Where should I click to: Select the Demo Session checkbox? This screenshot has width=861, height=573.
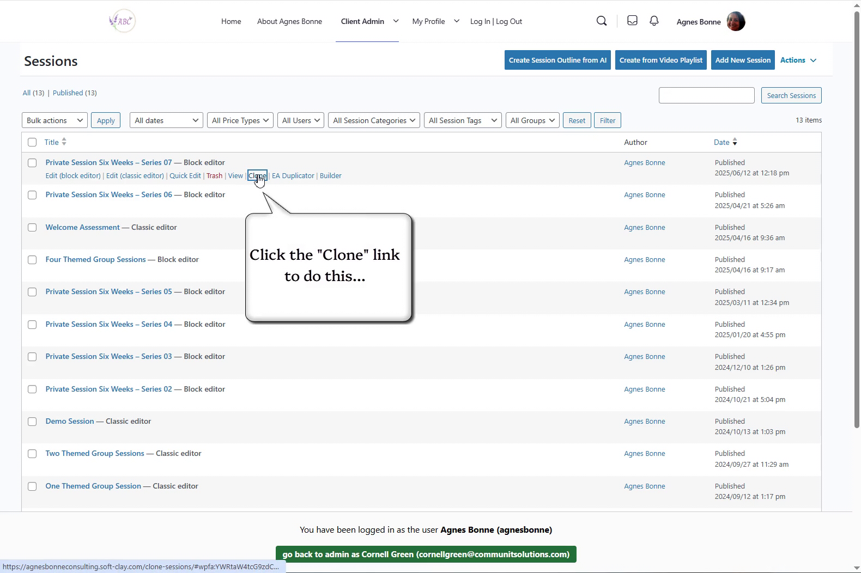[32, 422]
